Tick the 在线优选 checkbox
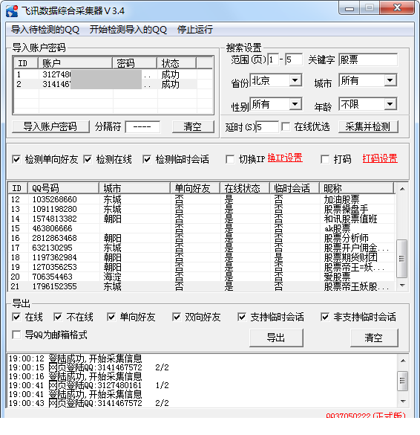The width and height of the screenshot is (420, 435). [286, 127]
